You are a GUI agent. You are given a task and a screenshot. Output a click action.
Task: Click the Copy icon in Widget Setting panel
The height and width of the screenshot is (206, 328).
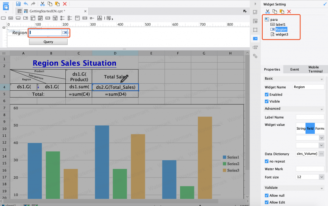[275, 11]
